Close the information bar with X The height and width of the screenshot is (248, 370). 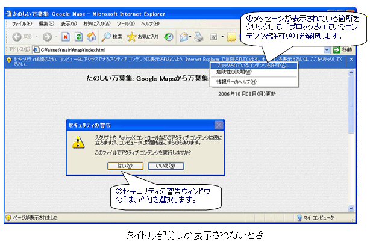tap(351, 60)
